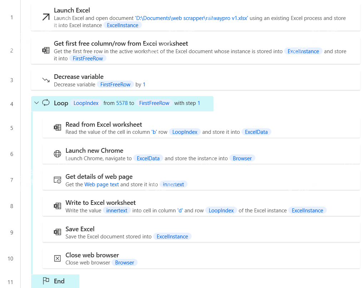Viewport: 364px width, 288px height.
Task: Select the Write to Excel worksheet title
Action: pos(100,203)
